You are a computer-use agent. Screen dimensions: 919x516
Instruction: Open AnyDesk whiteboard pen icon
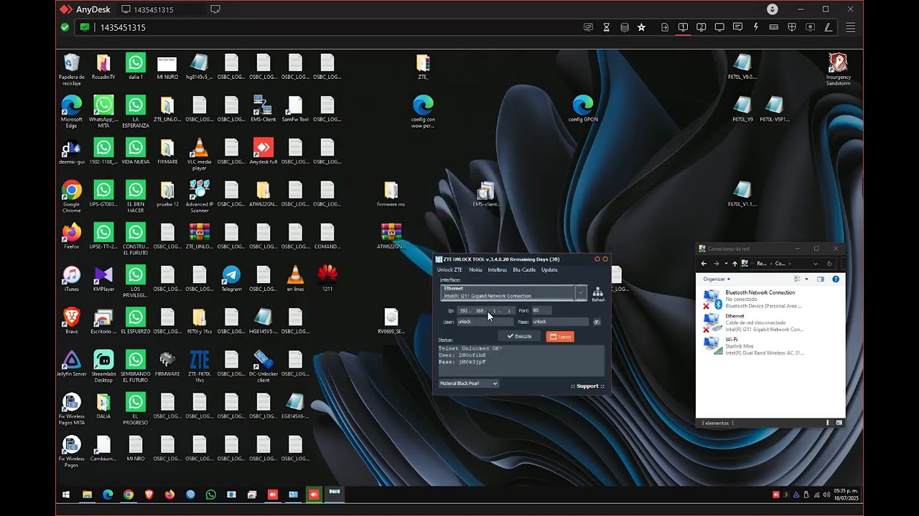click(828, 27)
